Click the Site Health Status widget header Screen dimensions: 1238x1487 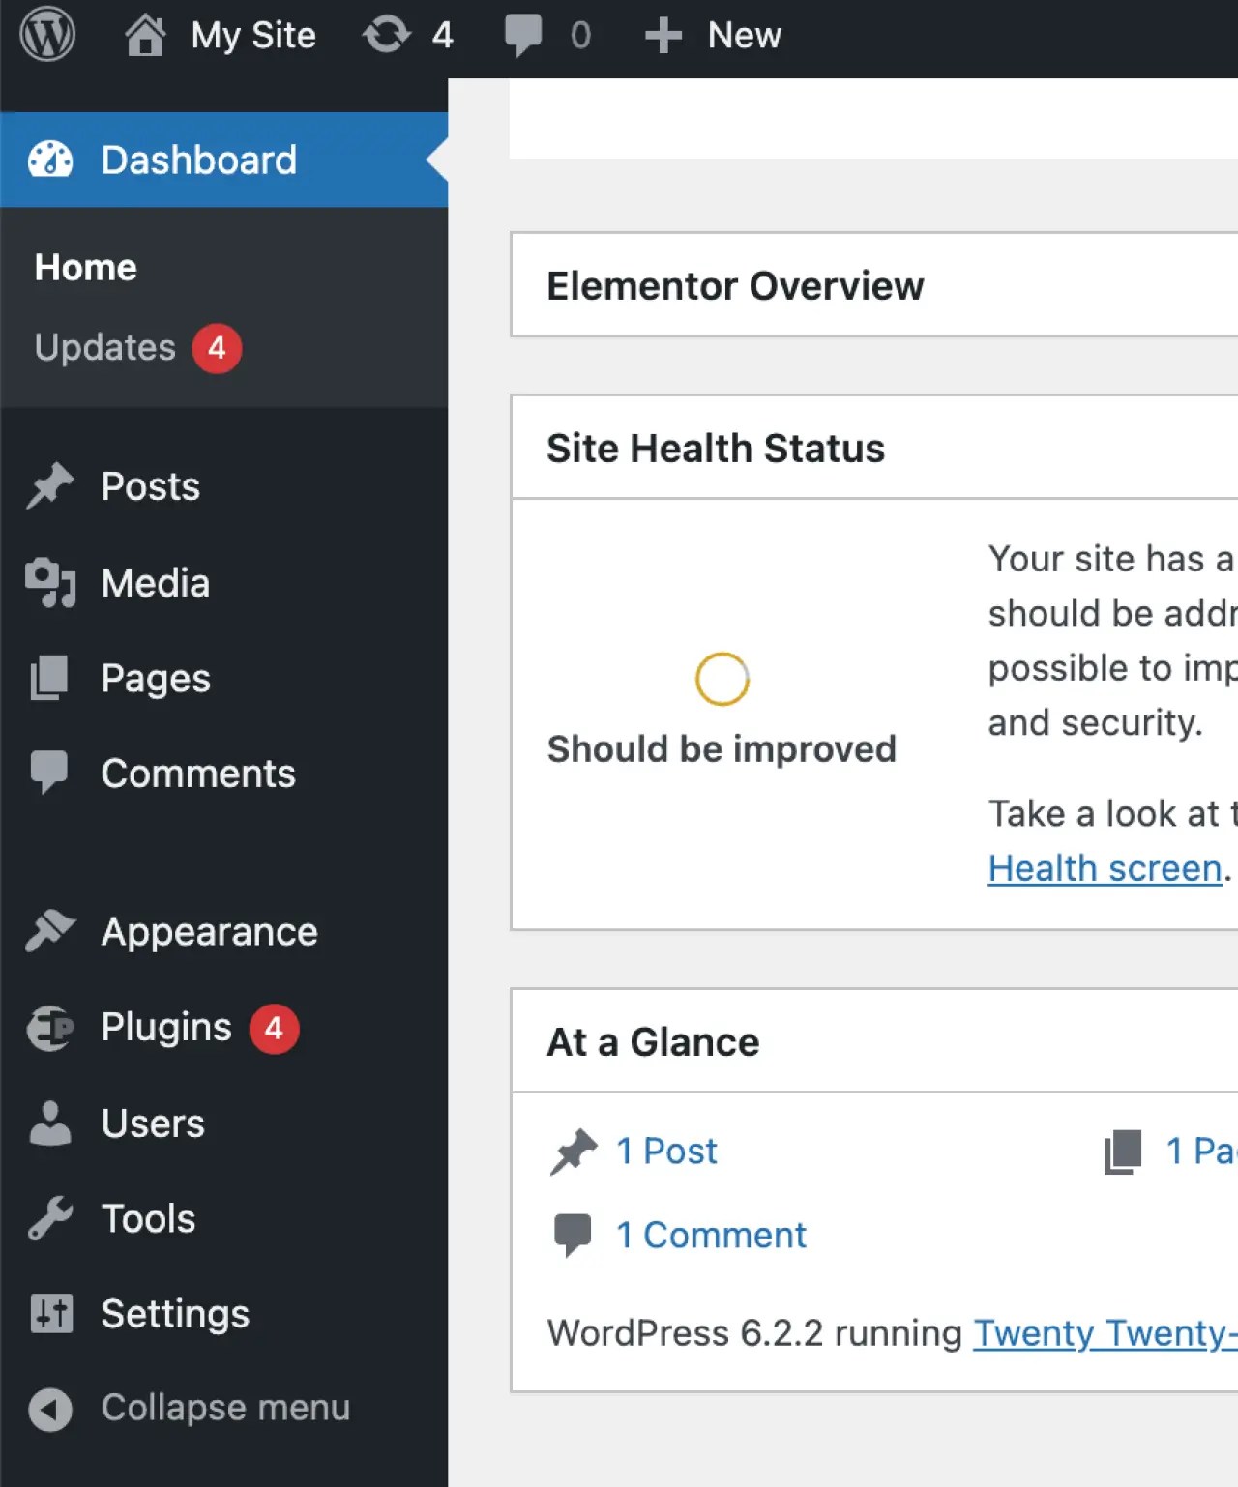[x=874, y=448]
